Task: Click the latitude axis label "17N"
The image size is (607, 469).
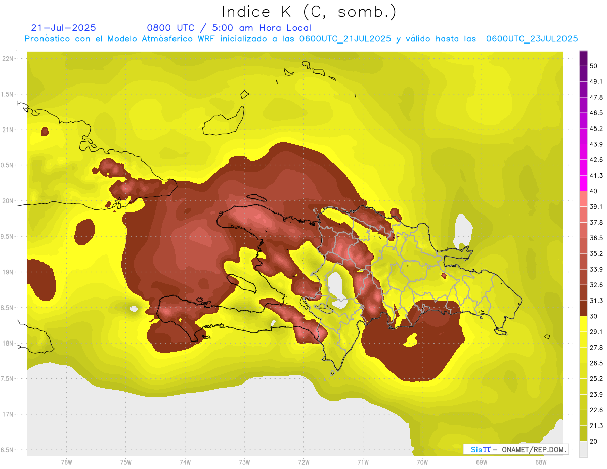Action: coord(9,415)
